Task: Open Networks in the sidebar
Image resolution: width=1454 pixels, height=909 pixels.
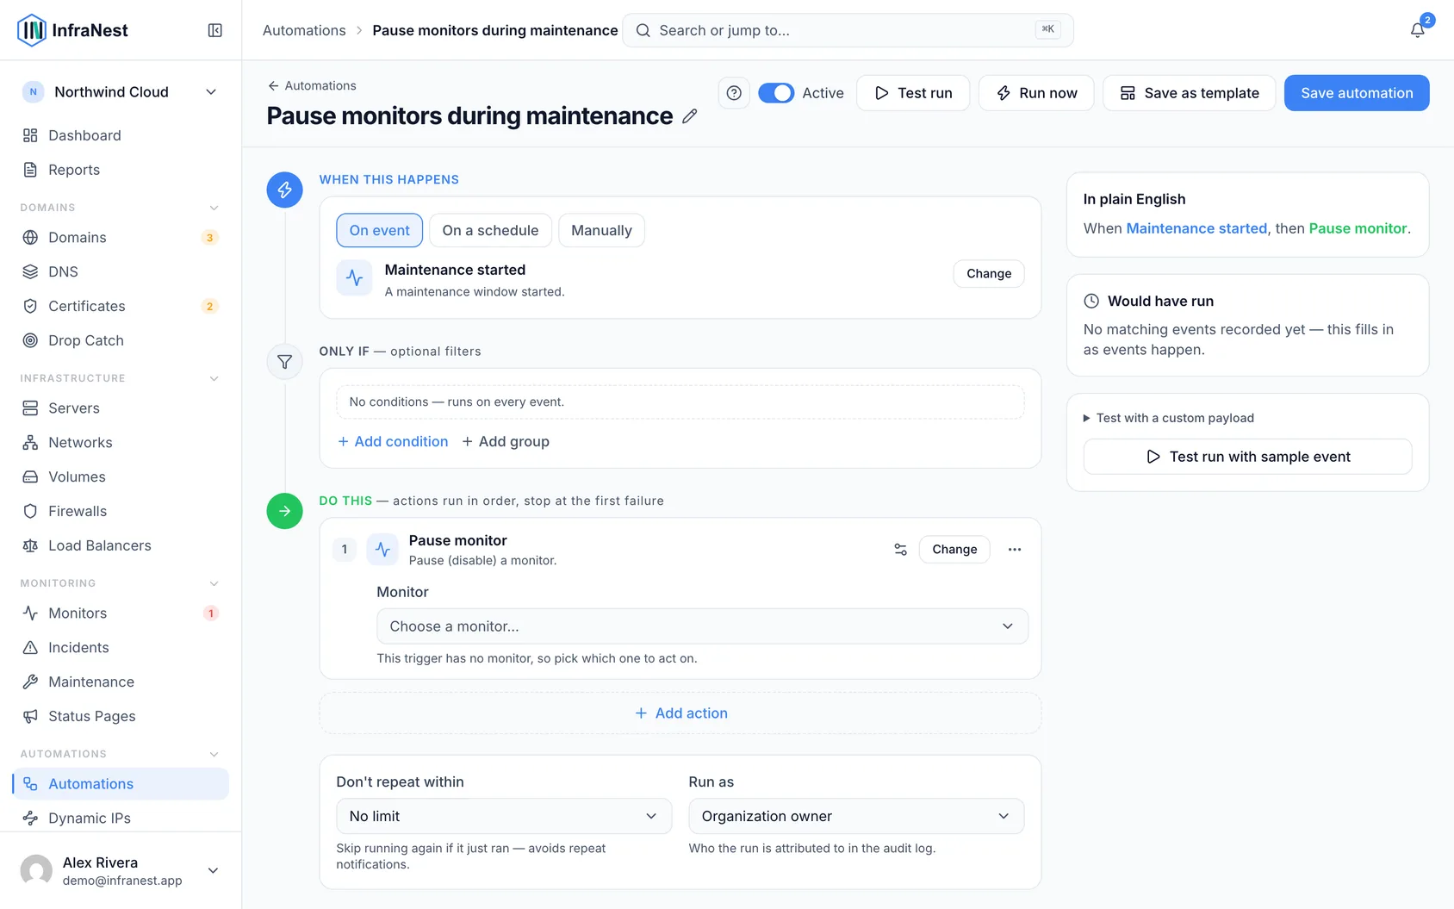Action: pos(121,443)
